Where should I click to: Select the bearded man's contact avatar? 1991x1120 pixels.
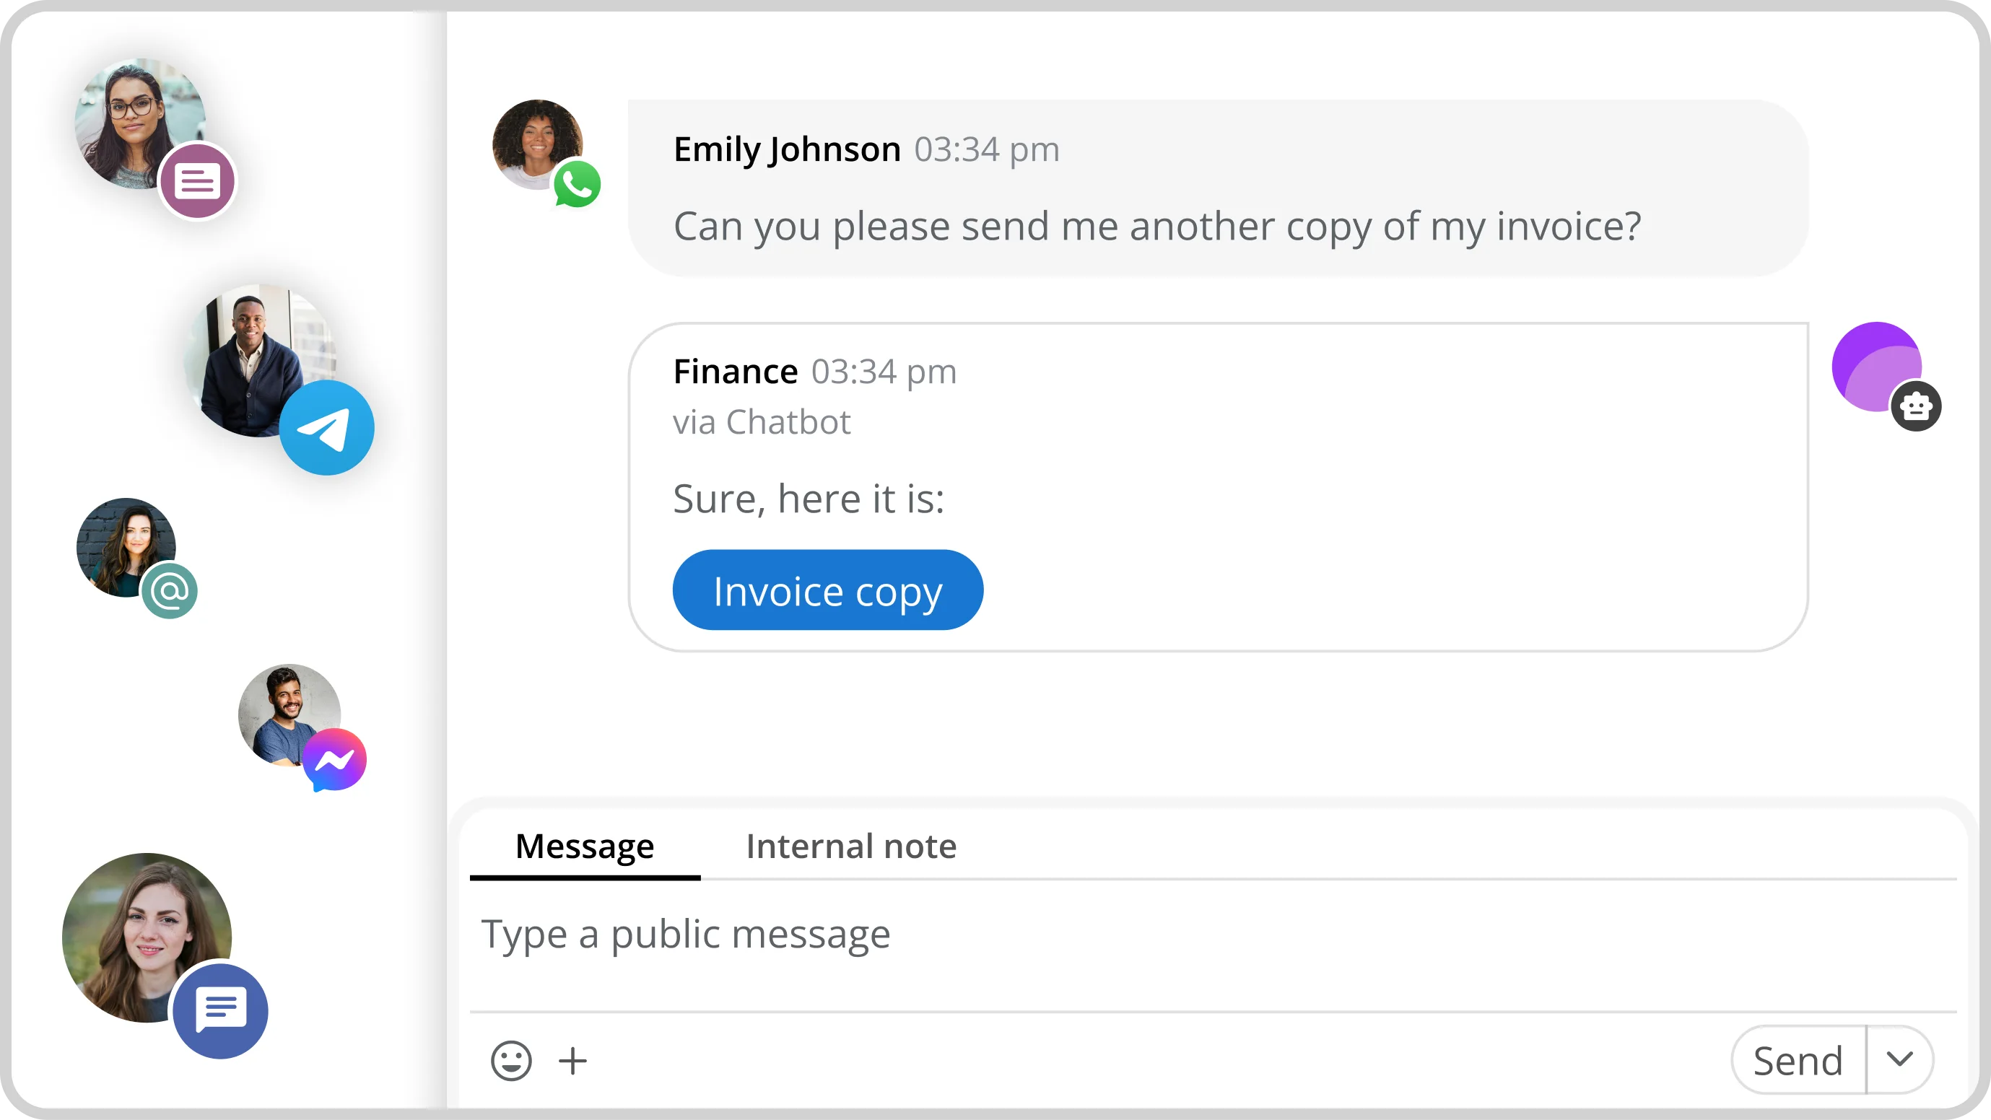point(289,715)
